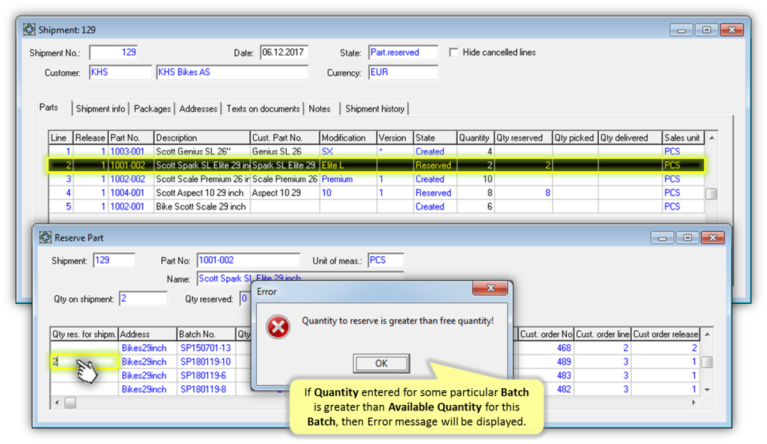Viewport: 767px width, 444px height.
Task: Open the Shipment history tab
Action: pos(375,109)
